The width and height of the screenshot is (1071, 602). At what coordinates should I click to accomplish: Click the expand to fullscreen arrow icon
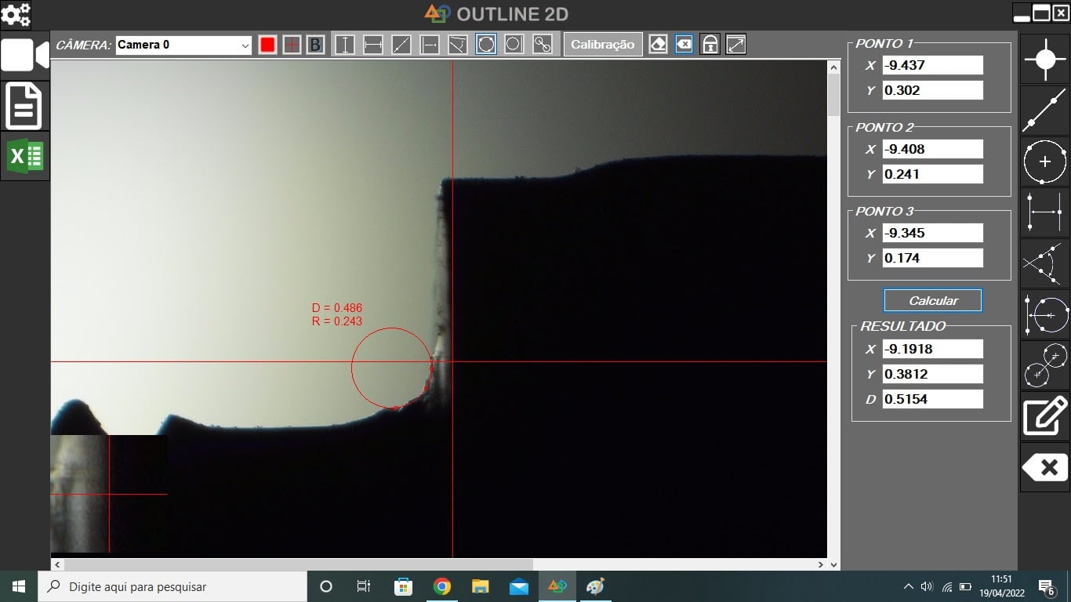[x=735, y=45]
